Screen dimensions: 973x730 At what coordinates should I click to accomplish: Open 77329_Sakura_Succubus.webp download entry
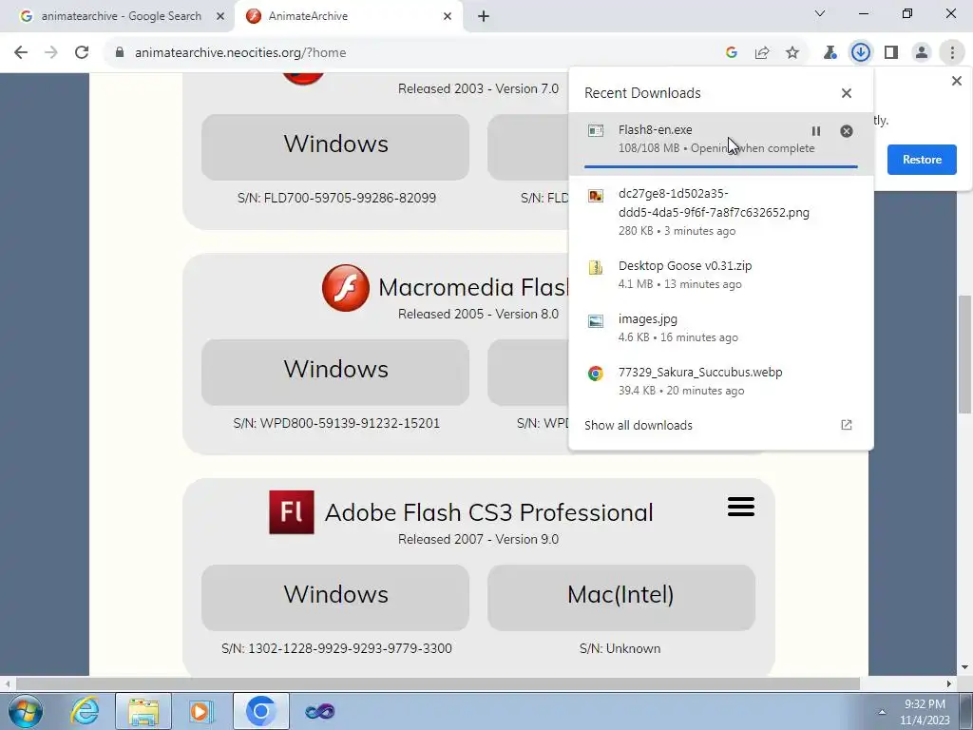tap(720, 381)
